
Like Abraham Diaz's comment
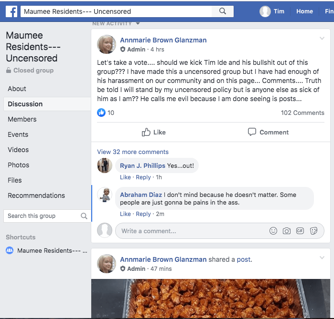pos(125,214)
